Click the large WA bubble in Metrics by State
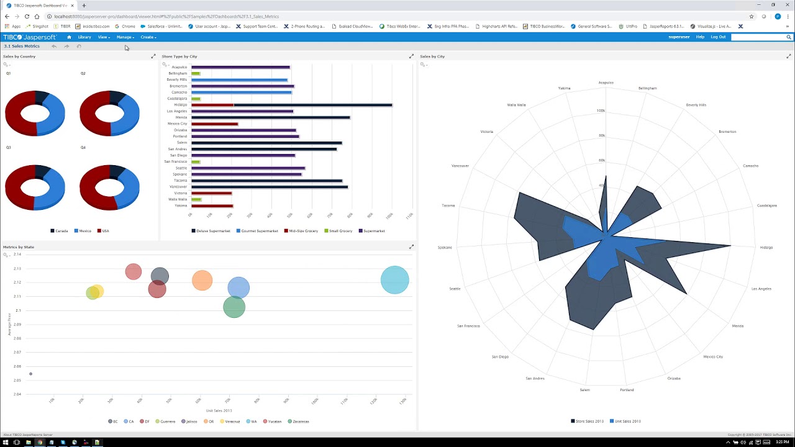This screenshot has width=795, height=447. point(395,279)
